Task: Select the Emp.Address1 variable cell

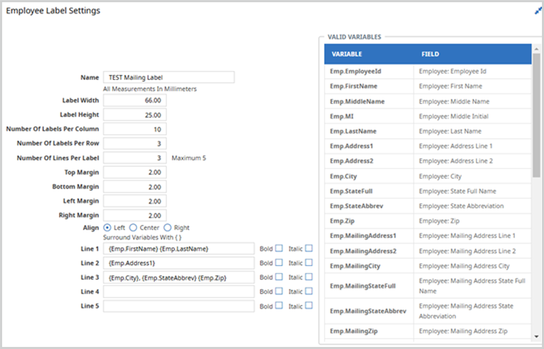Action: [x=369, y=146]
